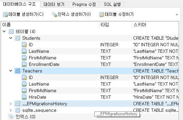Viewport: 183px width, 120px height.
Task: Click TEXT type in EnrollmentDate row
Action: (106, 65)
